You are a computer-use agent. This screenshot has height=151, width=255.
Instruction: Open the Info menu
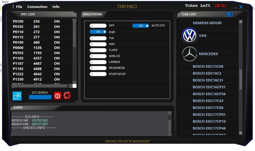(x=56, y=7)
